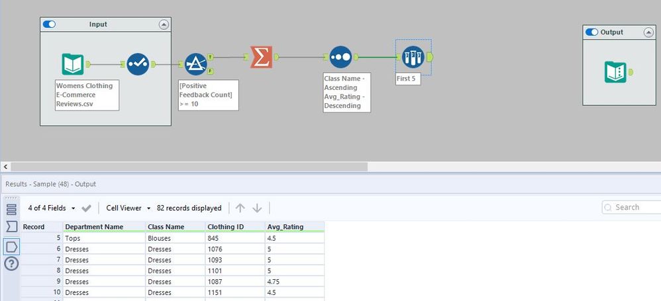This screenshot has width=661, height=301.
Task: Select Clothing ID cell 1093
Action: (x=235, y=260)
